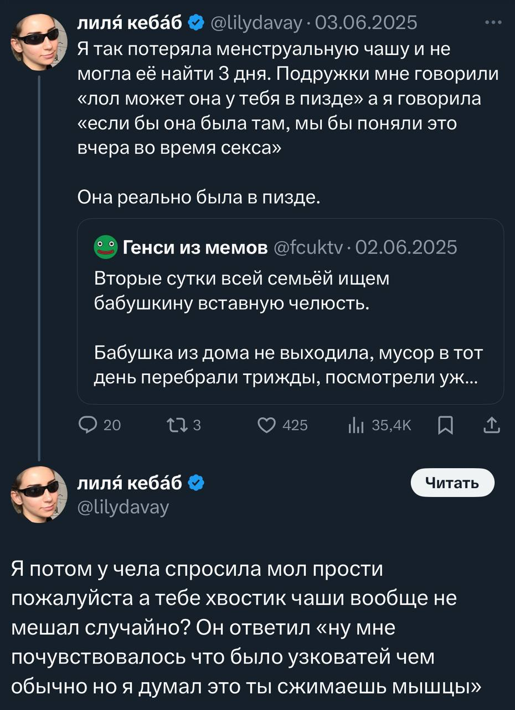Screen dimensions: 515x710
Task: Click the retweet icon
Action: coord(174,425)
